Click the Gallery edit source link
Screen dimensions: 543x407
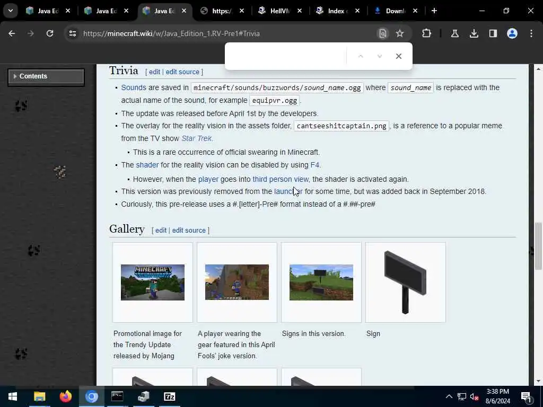(x=189, y=231)
